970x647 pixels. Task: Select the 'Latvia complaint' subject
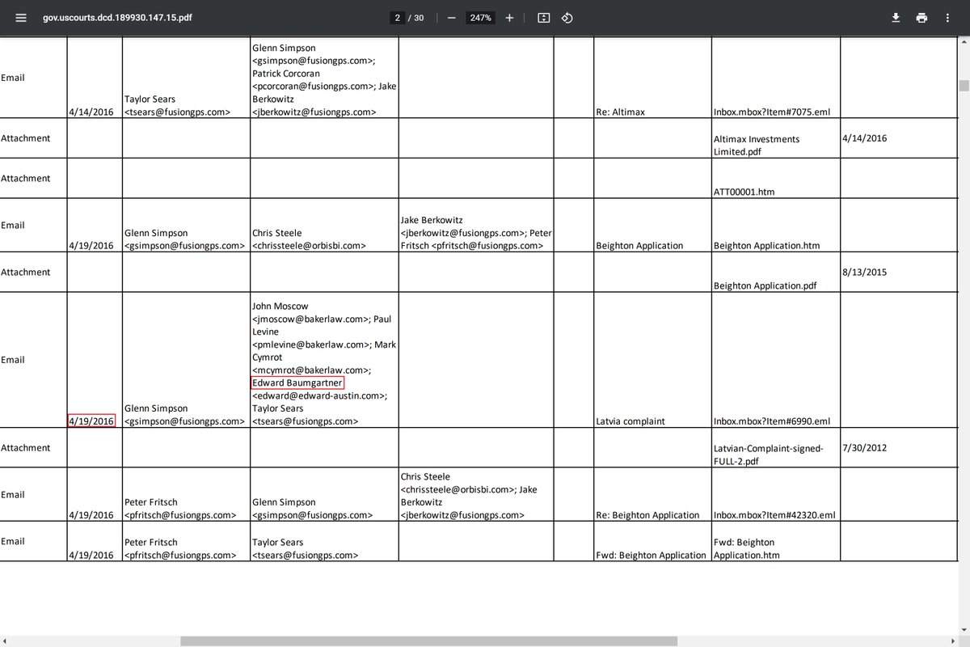tap(630, 421)
